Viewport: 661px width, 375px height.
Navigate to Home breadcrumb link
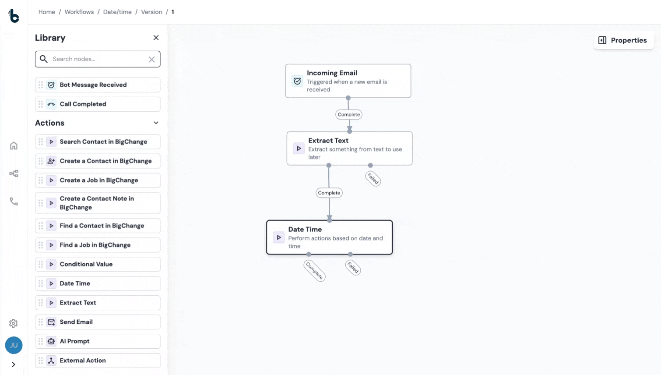46,12
